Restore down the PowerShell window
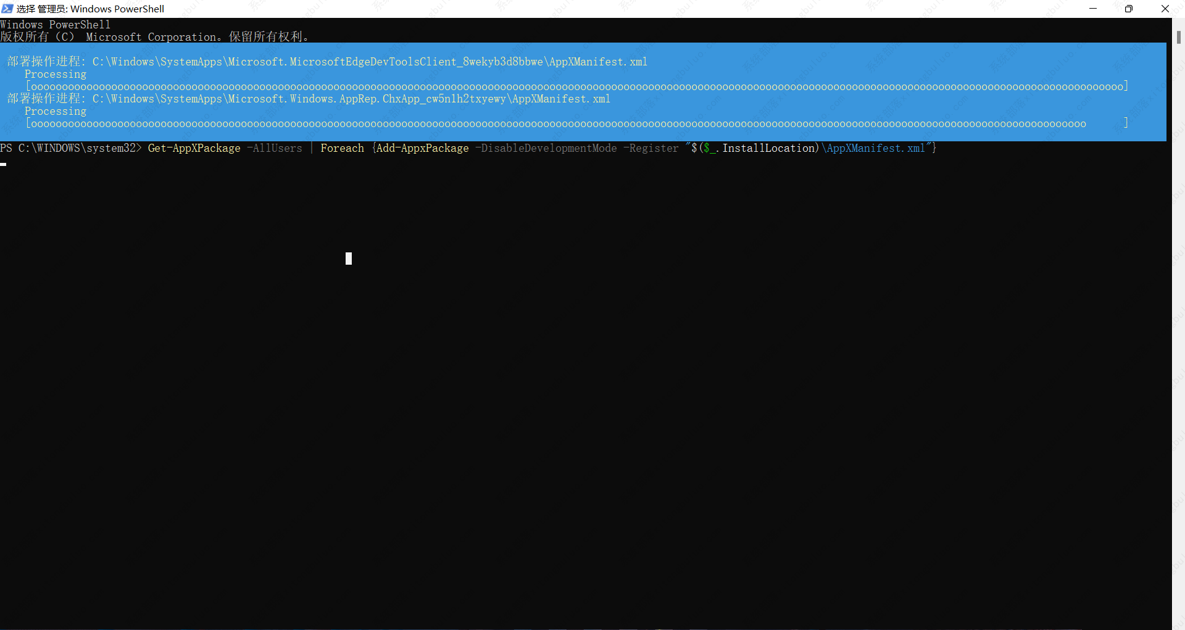The width and height of the screenshot is (1185, 630). 1129,9
